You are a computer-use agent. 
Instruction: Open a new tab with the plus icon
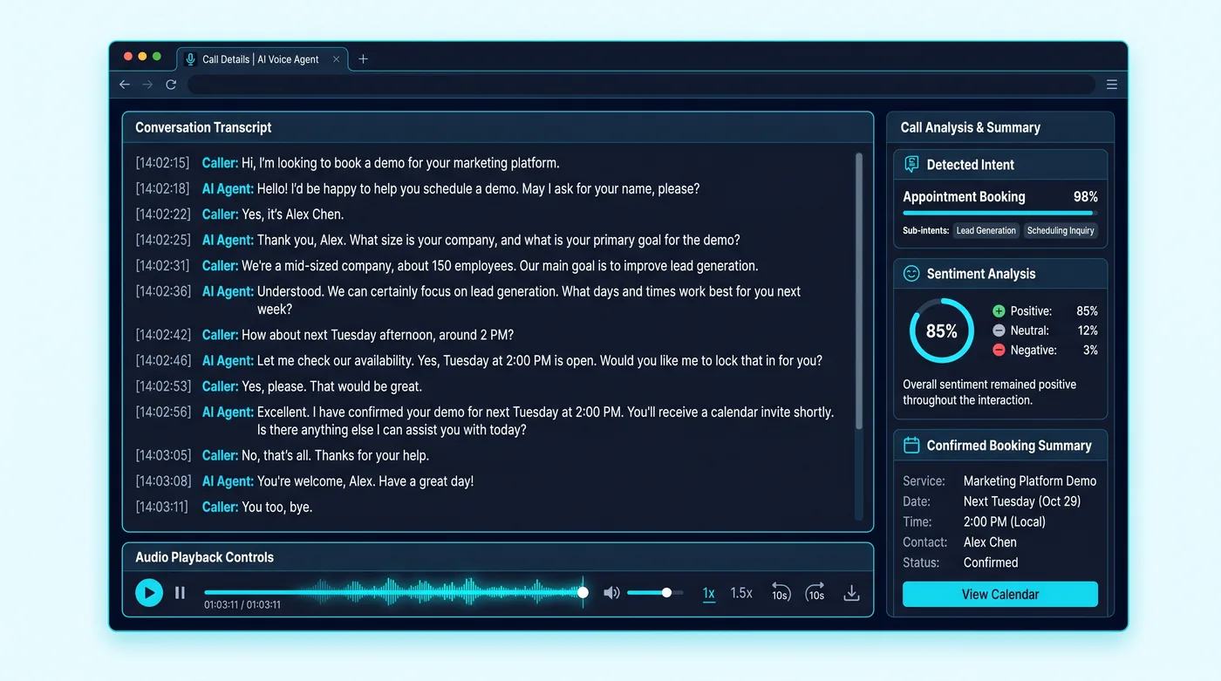364,59
